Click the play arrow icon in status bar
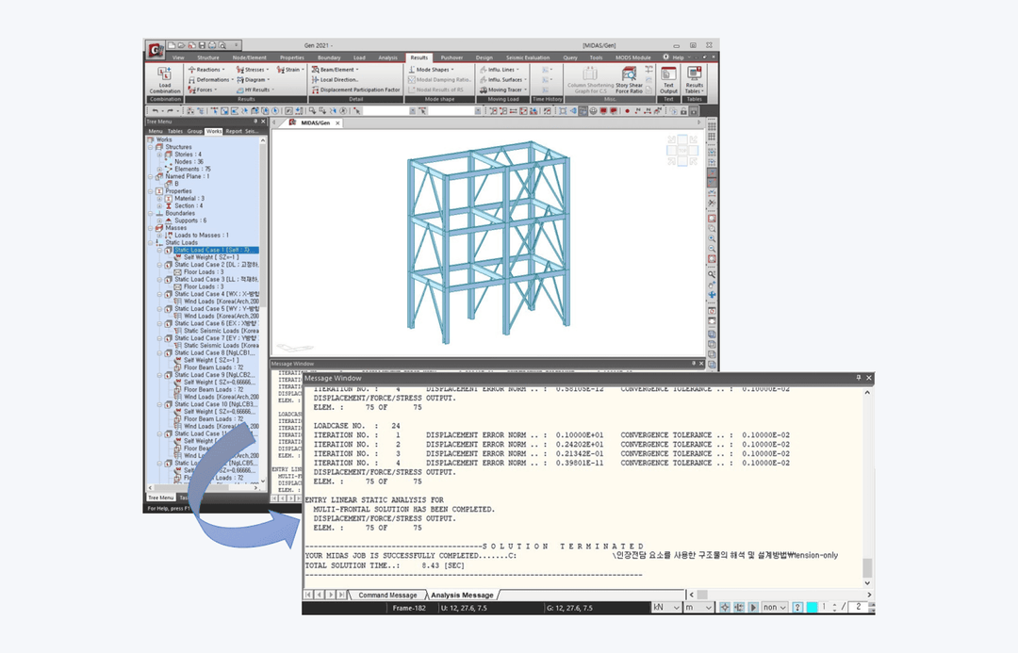The height and width of the screenshot is (653, 1018). tap(753, 607)
